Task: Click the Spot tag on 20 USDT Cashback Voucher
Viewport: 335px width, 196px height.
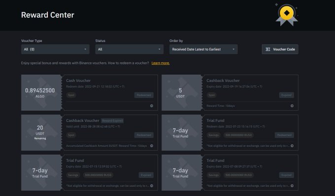Action: (x=71, y=135)
